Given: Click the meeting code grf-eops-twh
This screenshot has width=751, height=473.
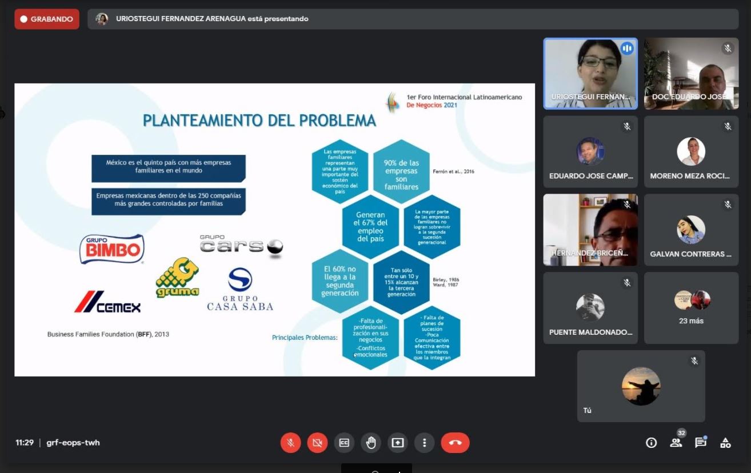Looking at the screenshot, I should pos(73,443).
